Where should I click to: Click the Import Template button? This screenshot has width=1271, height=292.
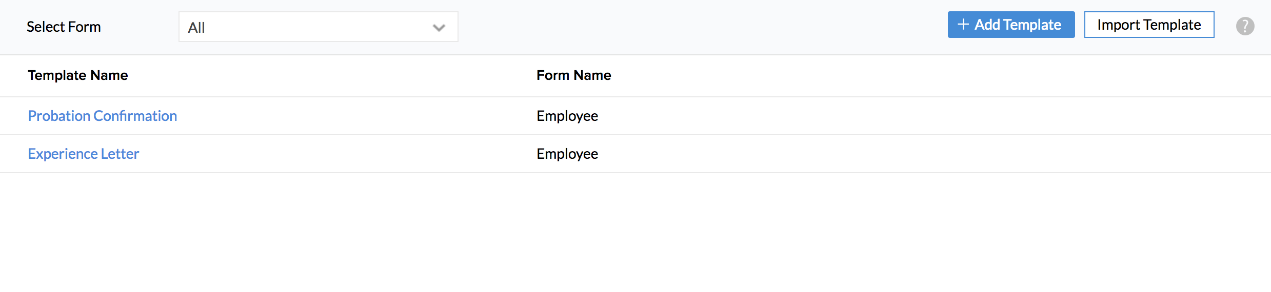click(x=1149, y=25)
